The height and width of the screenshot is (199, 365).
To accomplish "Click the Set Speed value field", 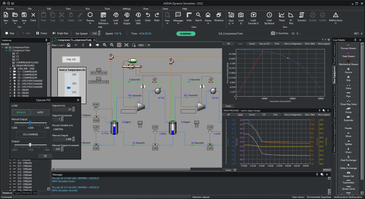I will point(94,33).
